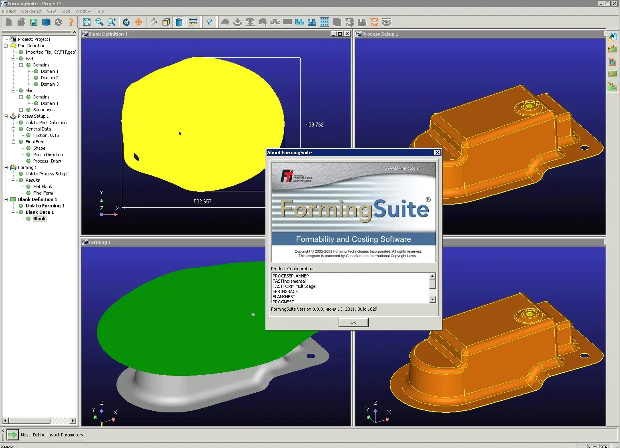Screen dimensions: 620x448
Task: Click the wireframe cube display icon
Action: click(166, 22)
